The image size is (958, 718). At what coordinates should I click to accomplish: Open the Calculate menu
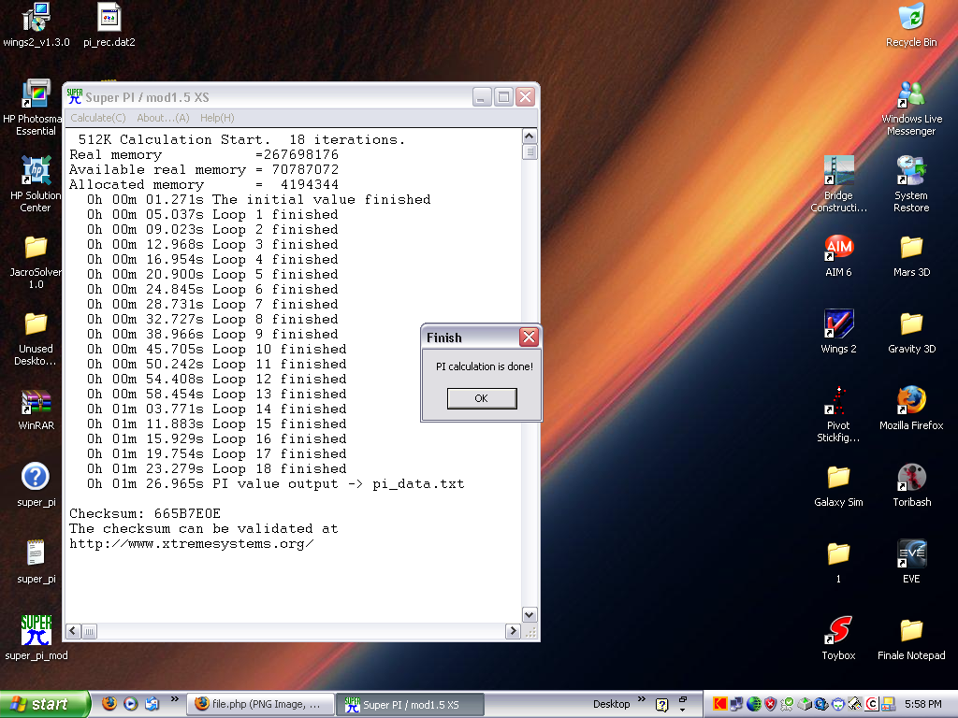[97, 118]
